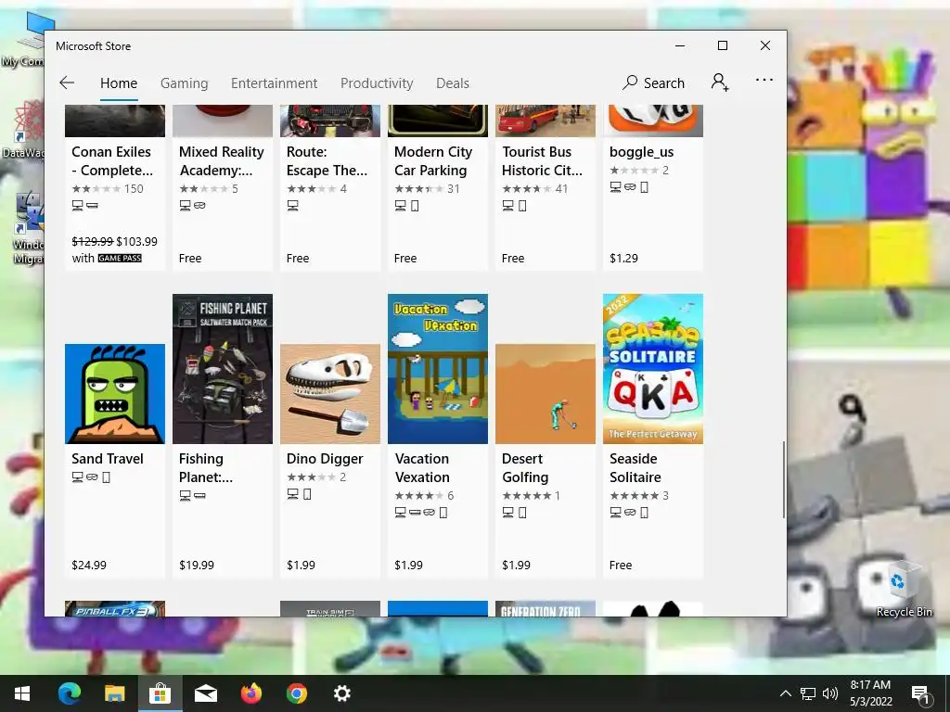Open the Windows Start menu

22,693
